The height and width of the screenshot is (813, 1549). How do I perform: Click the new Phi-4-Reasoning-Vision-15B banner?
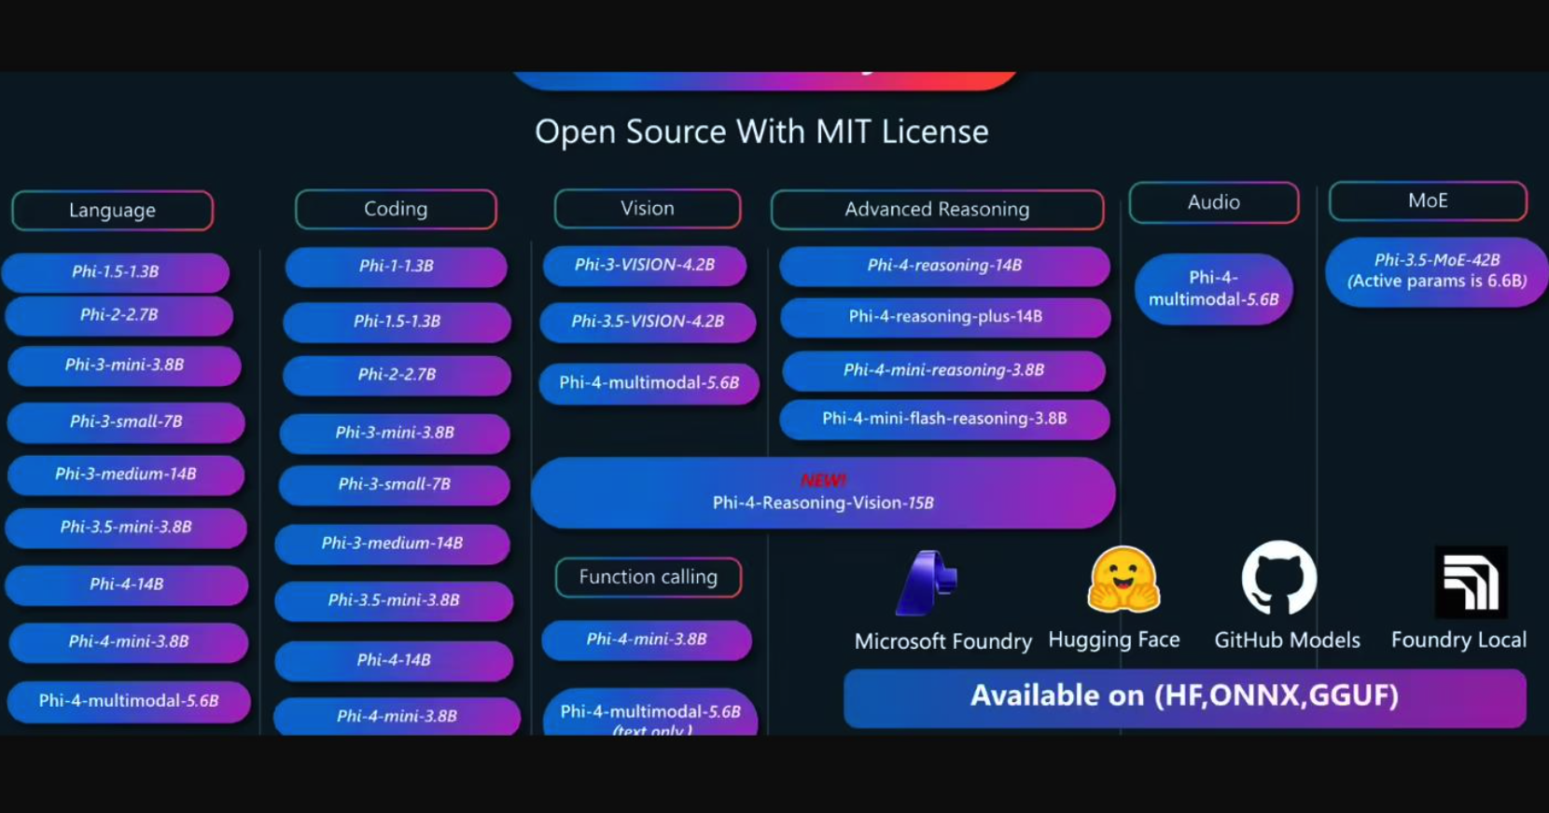click(823, 493)
